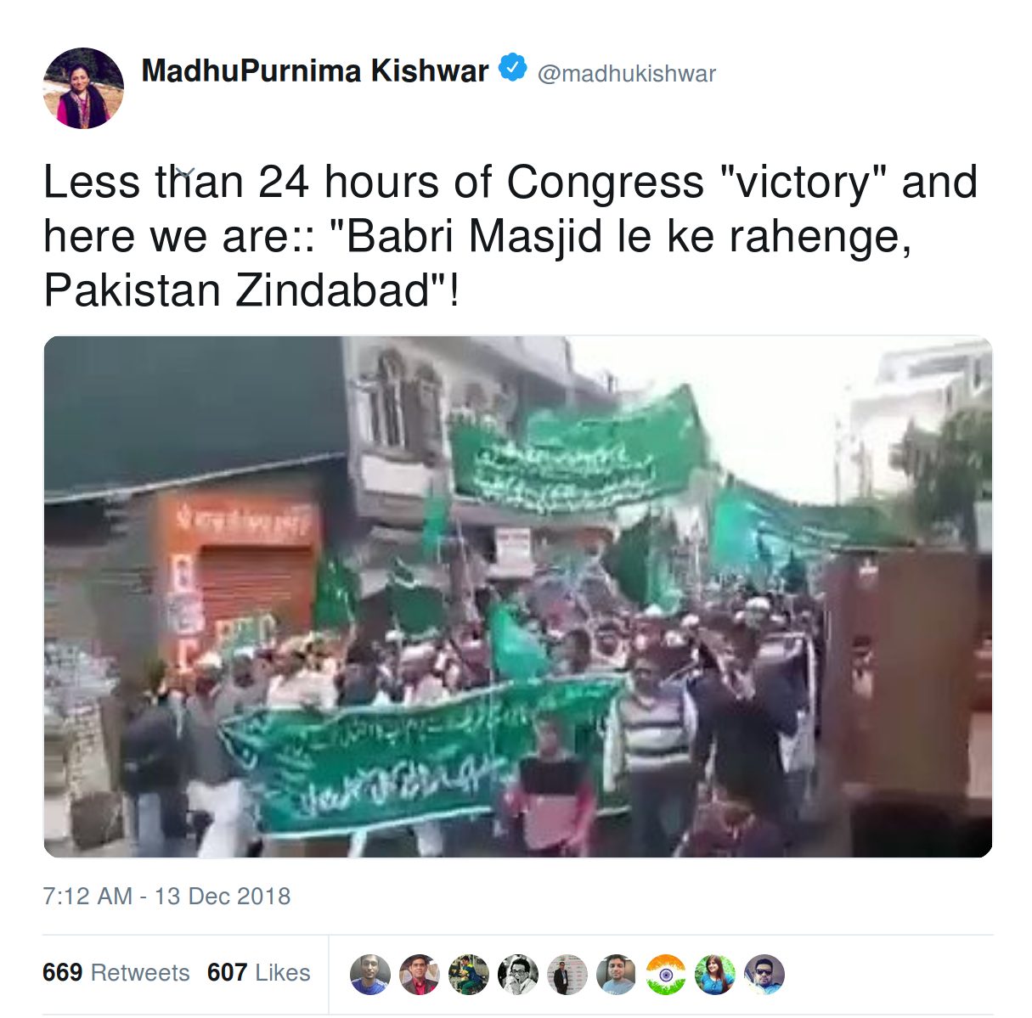This screenshot has width=1032, height=1018.
Task: Open MadhuPurnima Kishwar's profile avatar
Action: click(83, 88)
